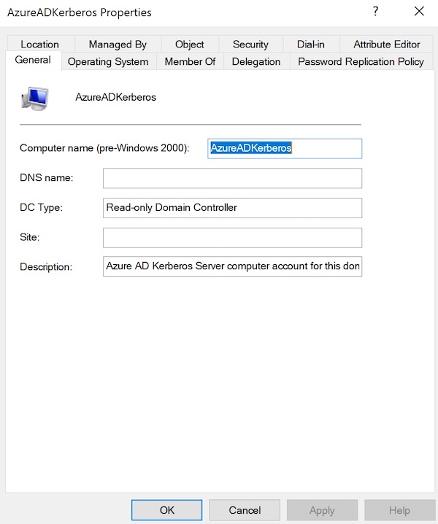This screenshot has height=524, width=438.
Task: Click the 'Site:' label
Action: [30, 237]
